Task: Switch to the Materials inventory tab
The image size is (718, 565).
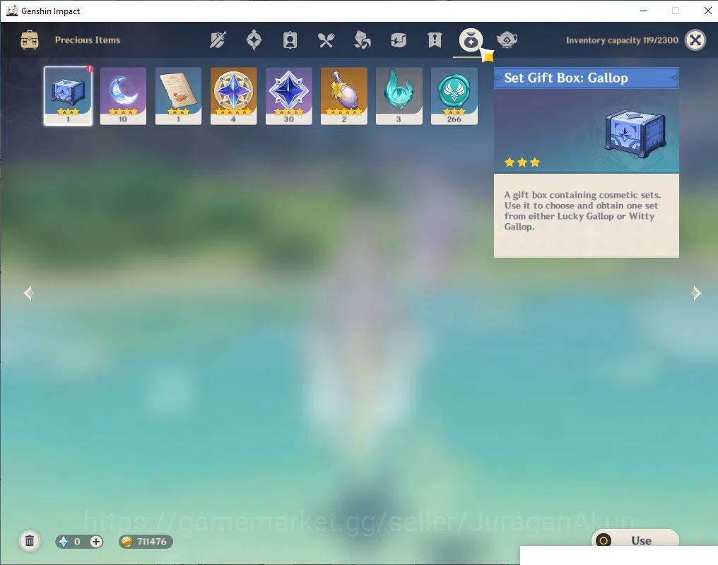Action: [363, 40]
